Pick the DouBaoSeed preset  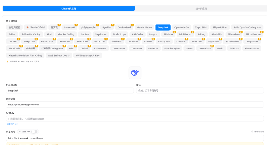tap(124, 27)
